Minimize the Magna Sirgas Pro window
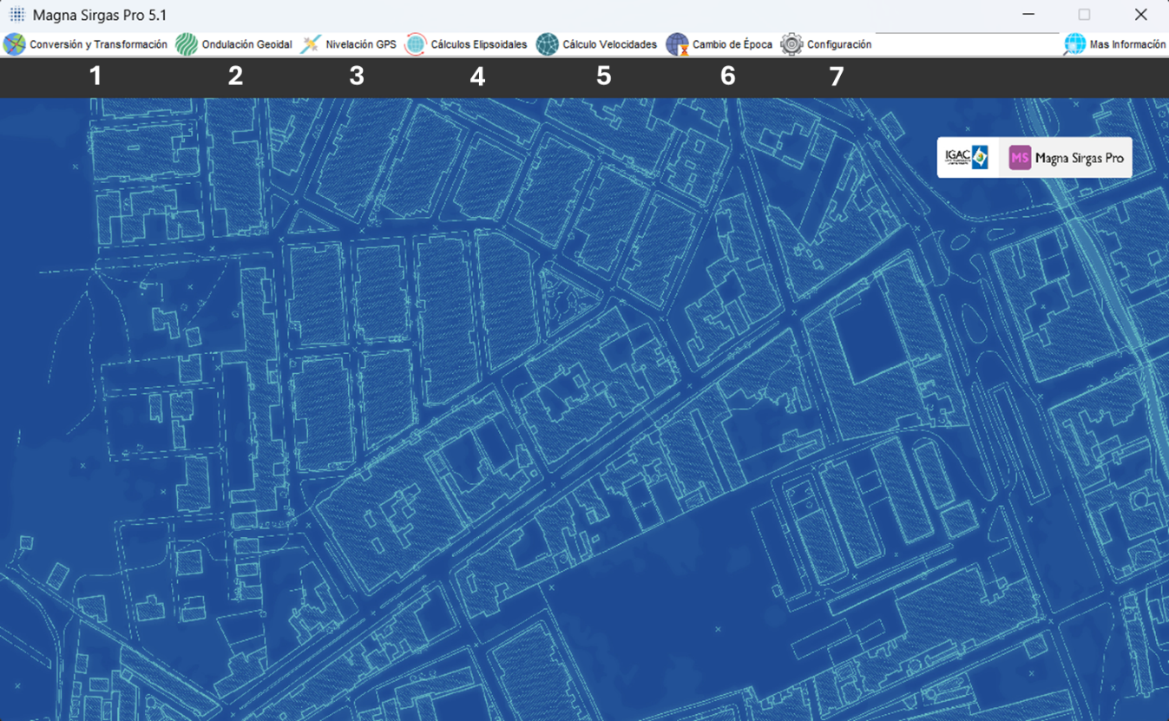The width and height of the screenshot is (1169, 721). coord(1028,15)
